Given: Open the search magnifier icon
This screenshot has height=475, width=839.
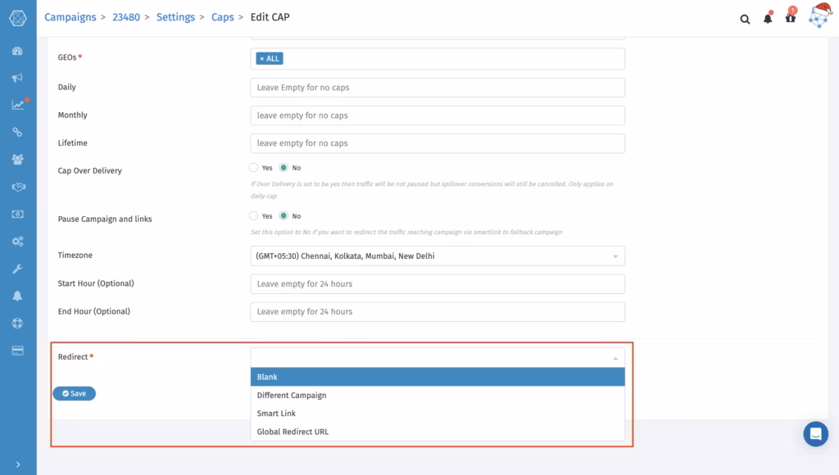Looking at the screenshot, I should coord(745,20).
